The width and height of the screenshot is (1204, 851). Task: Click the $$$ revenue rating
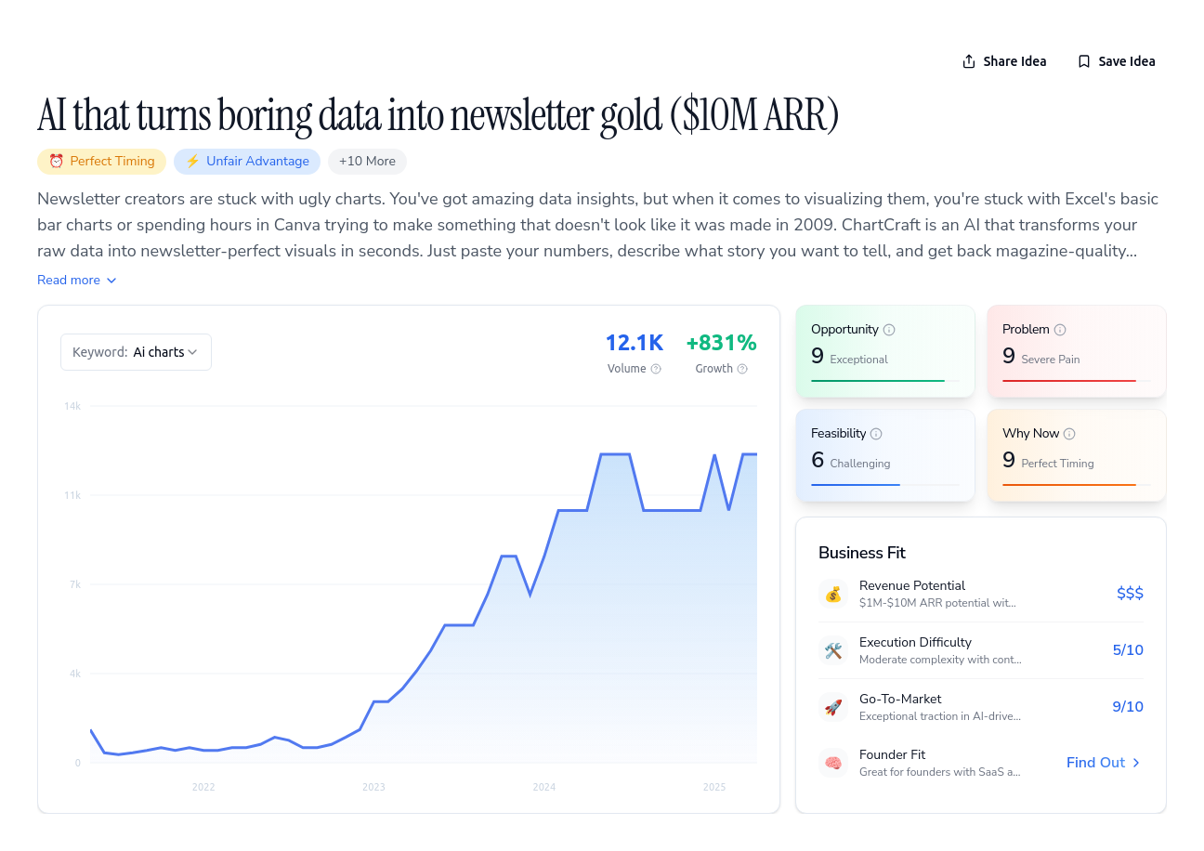pos(1130,594)
